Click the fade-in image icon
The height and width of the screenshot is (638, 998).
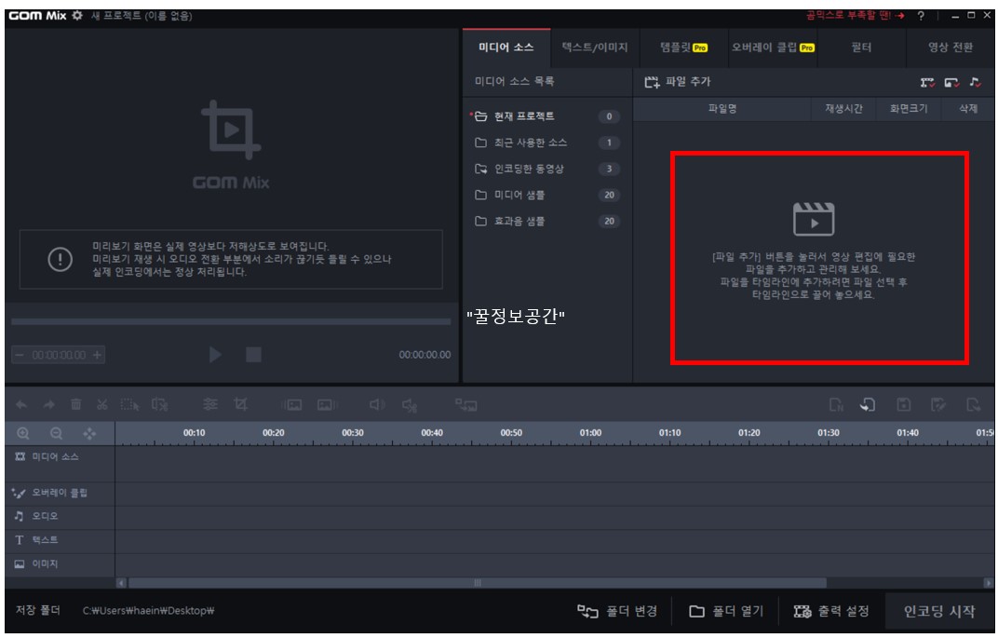pos(292,405)
